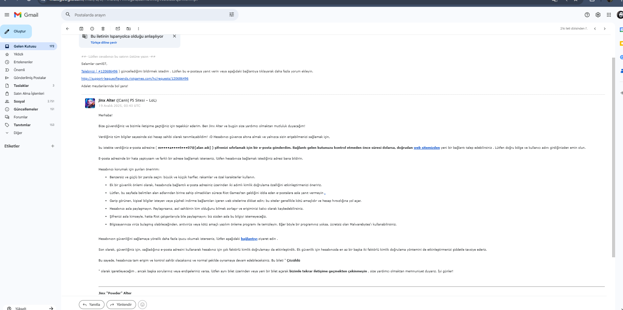Open more actions three-dot menu
Viewport: 623px width, 310px height.
(138, 29)
